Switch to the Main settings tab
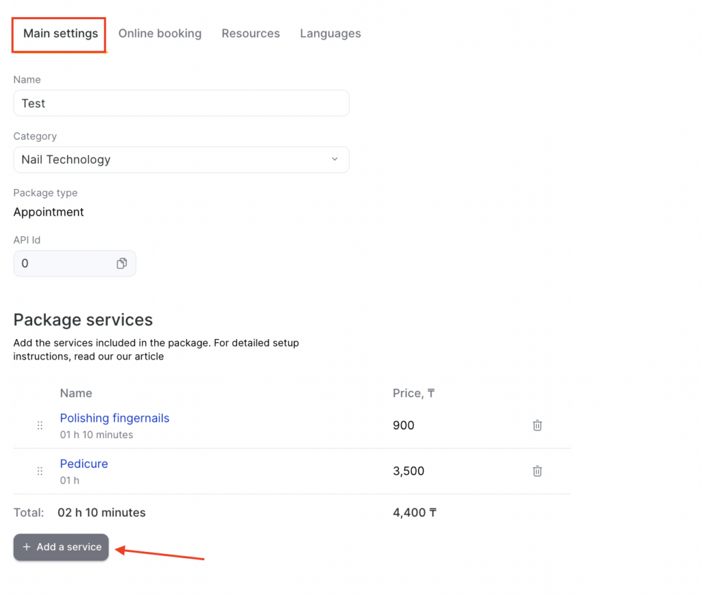This screenshot has height=595, width=702. pyautogui.click(x=60, y=34)
